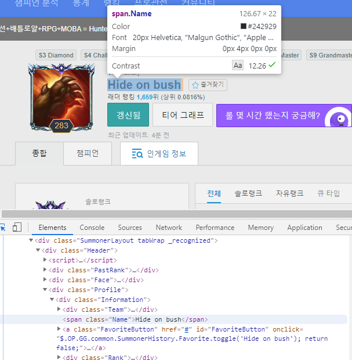Image resolution: width=352 pixels, height=360 pixels.
Task: Collapse the Header div node
Action: click(x=38, y=250)
